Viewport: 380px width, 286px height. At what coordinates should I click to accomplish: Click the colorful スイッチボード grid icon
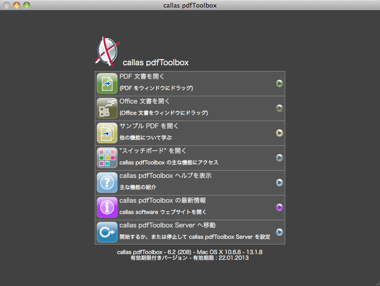coord(107,158)
